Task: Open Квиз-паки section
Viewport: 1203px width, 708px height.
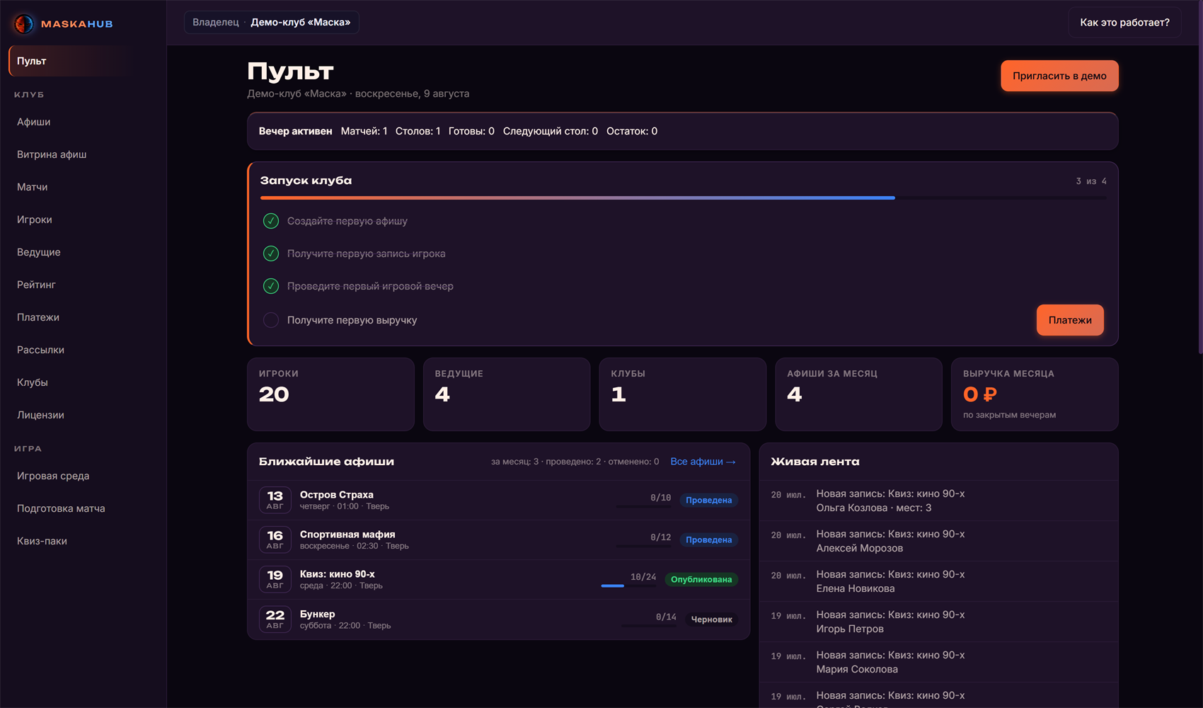Action: 83,541
